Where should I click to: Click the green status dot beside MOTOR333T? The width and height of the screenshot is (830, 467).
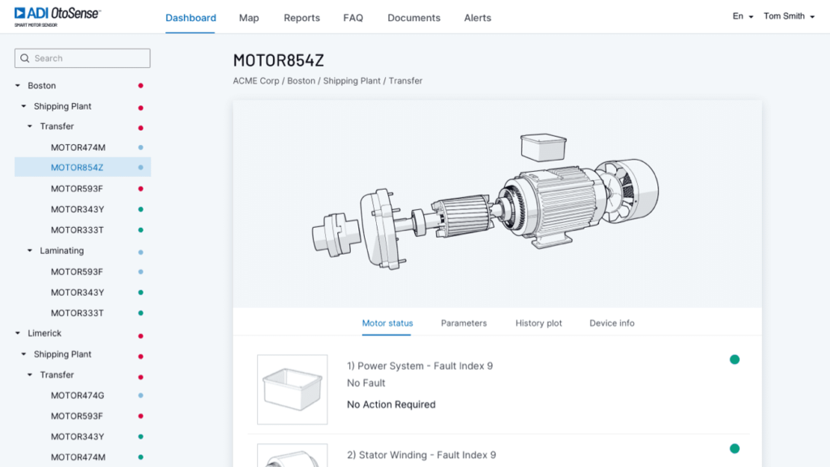(140, 229)
